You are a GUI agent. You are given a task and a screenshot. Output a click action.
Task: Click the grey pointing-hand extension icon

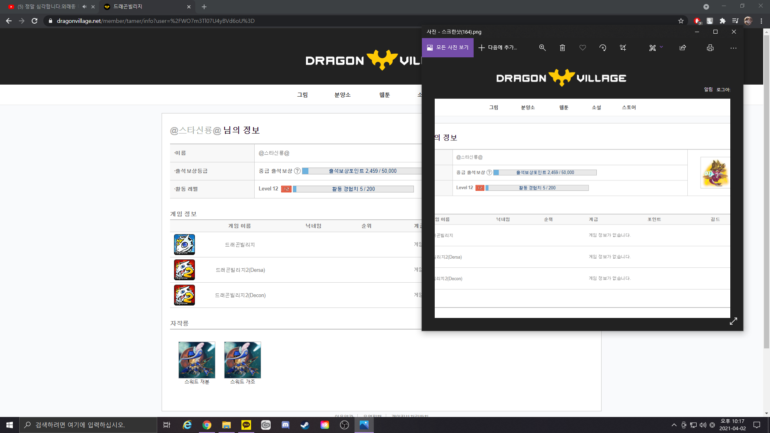click(x=710, y=21)
